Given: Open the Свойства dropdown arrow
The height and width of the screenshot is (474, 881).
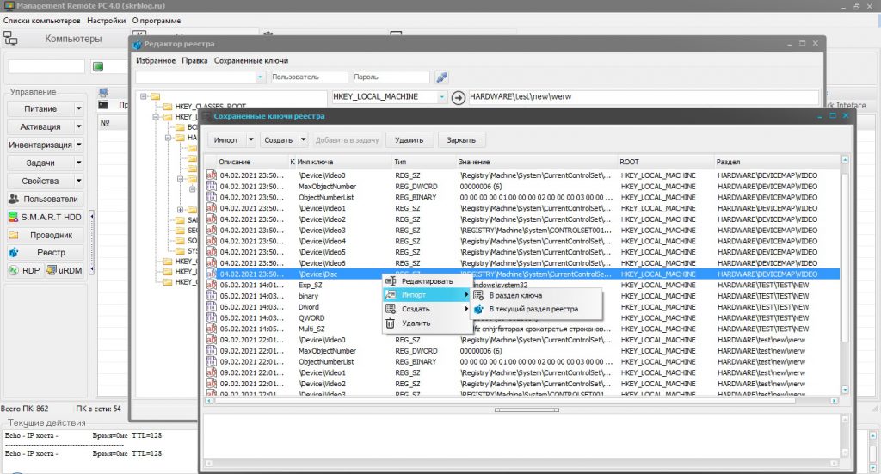Looking at the screenshot, I should 78,181.
